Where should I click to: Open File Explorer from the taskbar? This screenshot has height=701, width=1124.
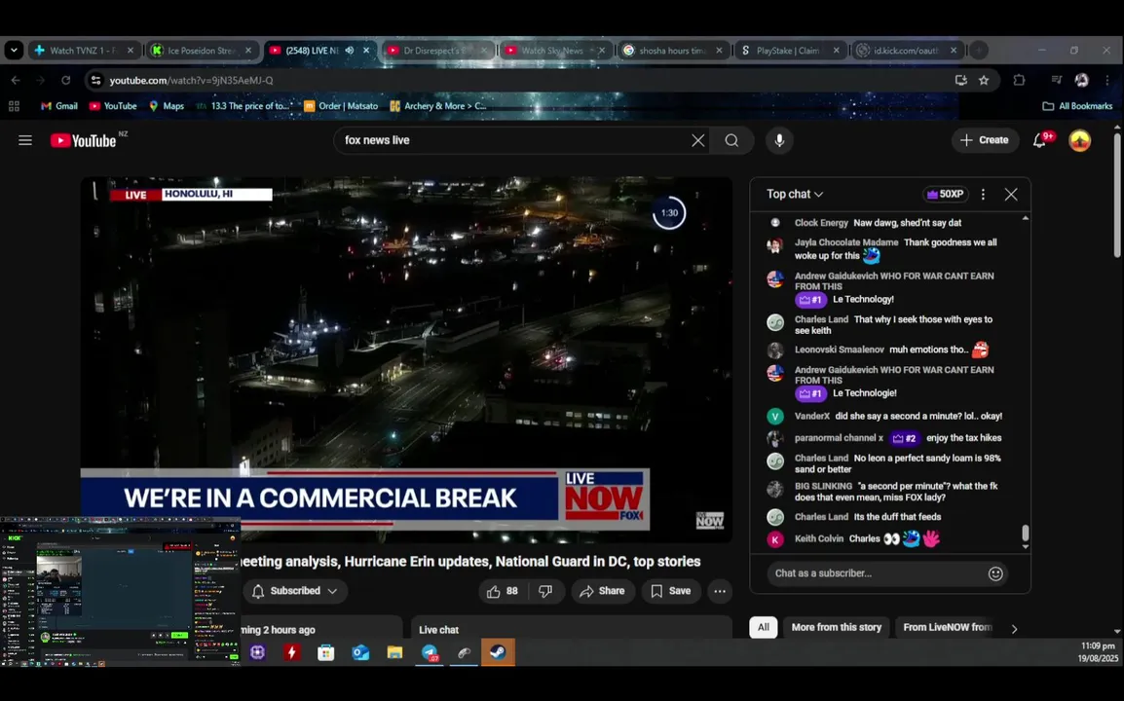coord(394,652)
